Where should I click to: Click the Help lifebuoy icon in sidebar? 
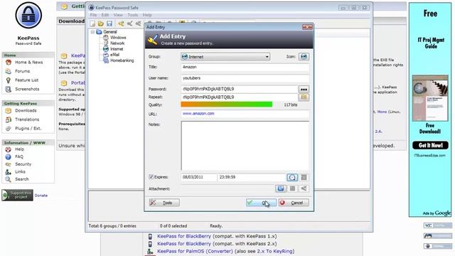coord(8,149)
